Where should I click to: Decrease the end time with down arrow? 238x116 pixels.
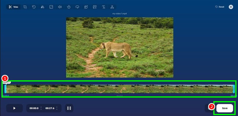57,109
